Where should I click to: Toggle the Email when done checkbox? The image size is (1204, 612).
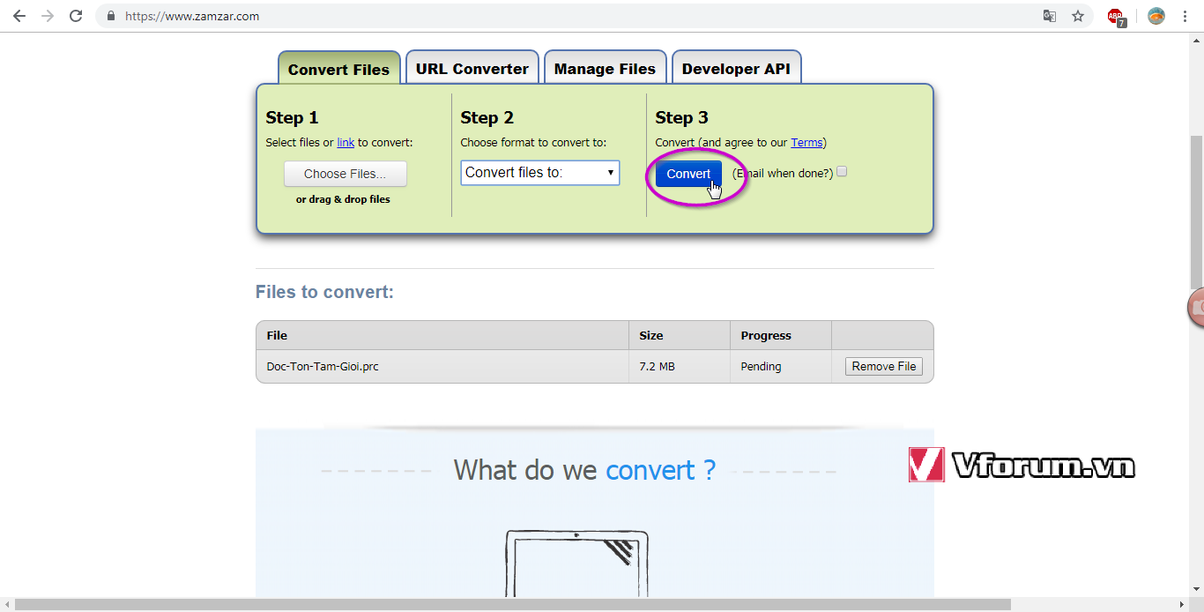[842, 172]
